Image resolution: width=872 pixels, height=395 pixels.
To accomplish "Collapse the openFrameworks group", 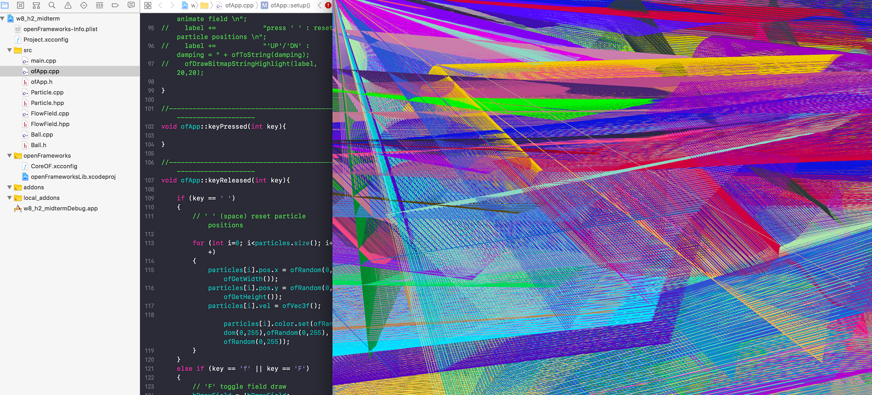I will [10, 155].
